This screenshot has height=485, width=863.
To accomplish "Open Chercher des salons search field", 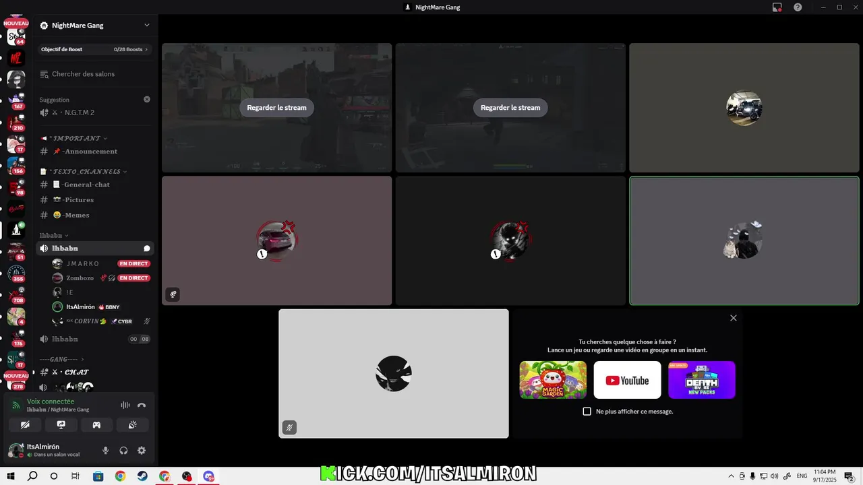I will click(95, 74).
